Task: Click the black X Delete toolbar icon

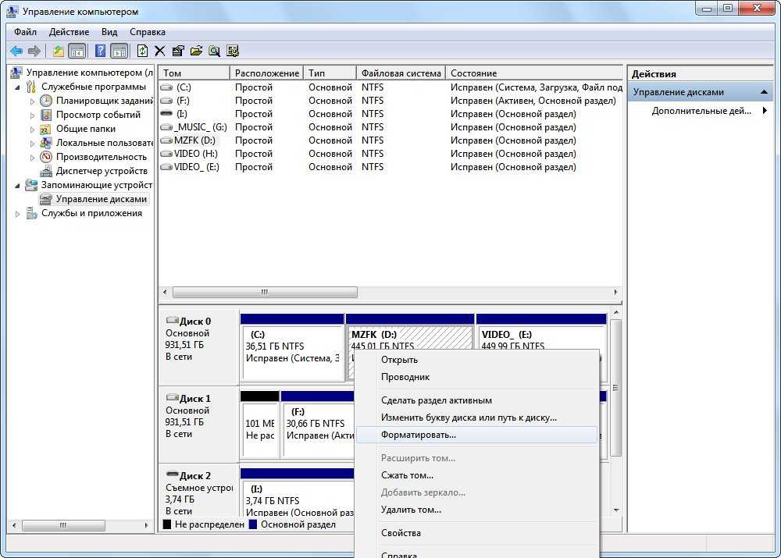Action: (x=160, y=51)
